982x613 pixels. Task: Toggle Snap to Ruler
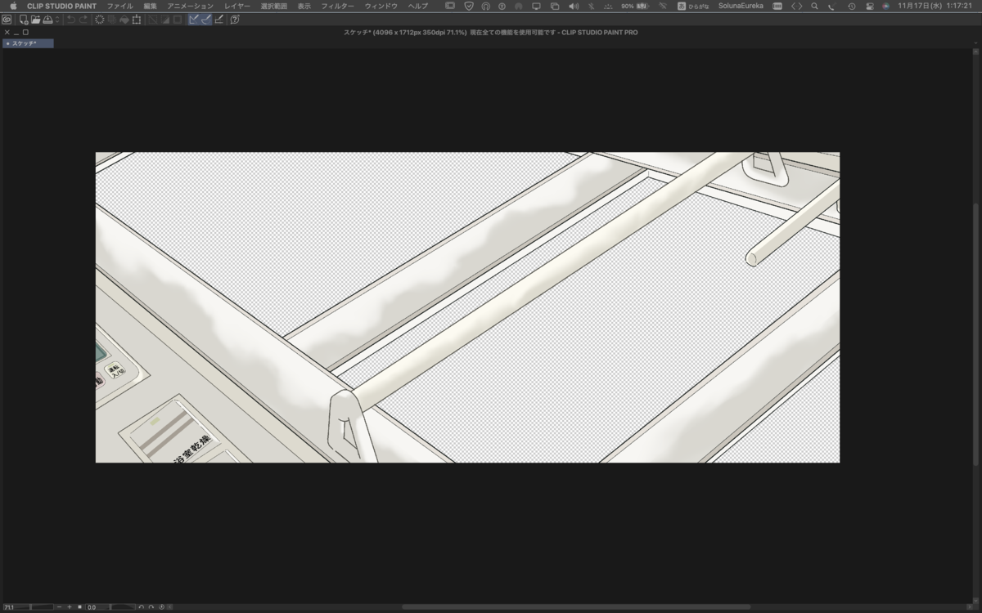[x=194, y=20]
